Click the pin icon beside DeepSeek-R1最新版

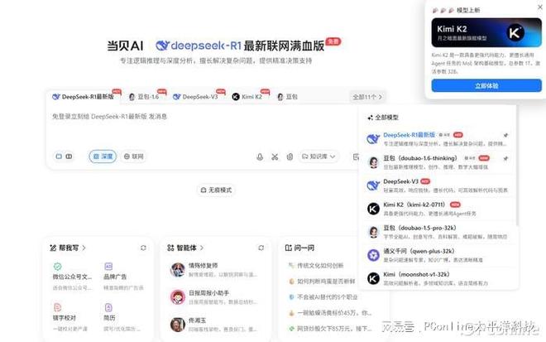tap(505, 135)
